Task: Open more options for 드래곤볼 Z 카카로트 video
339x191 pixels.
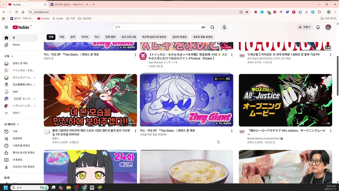Action: coord(331,55)
